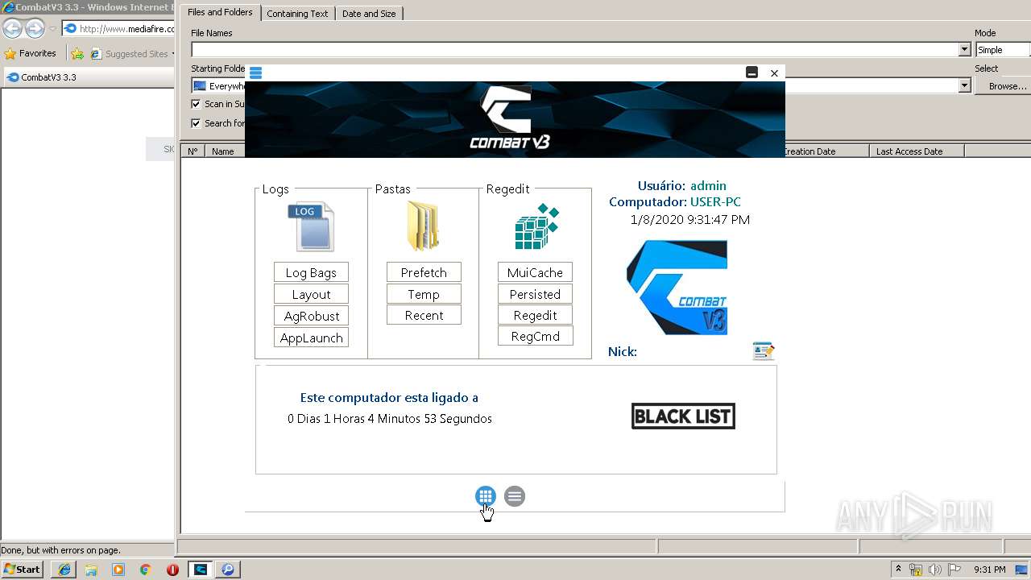Toggle the Scan in Subfolders checkbox
1031x580 pixels.
click(x=196, y=104)
